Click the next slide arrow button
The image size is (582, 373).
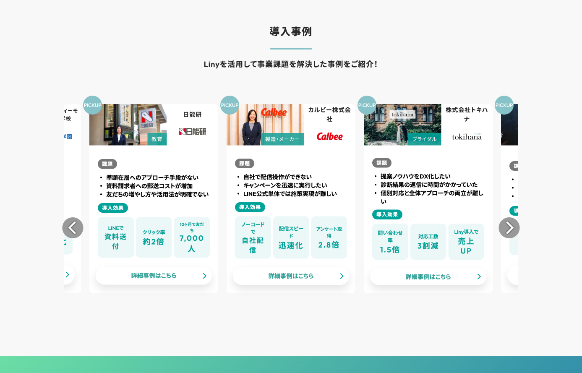tap(509, 228)
